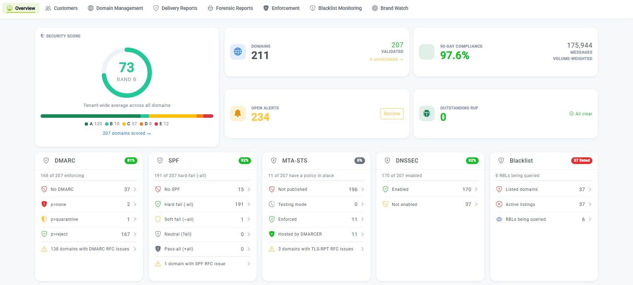Click the p=reject green shield icon

click(44, 234)
